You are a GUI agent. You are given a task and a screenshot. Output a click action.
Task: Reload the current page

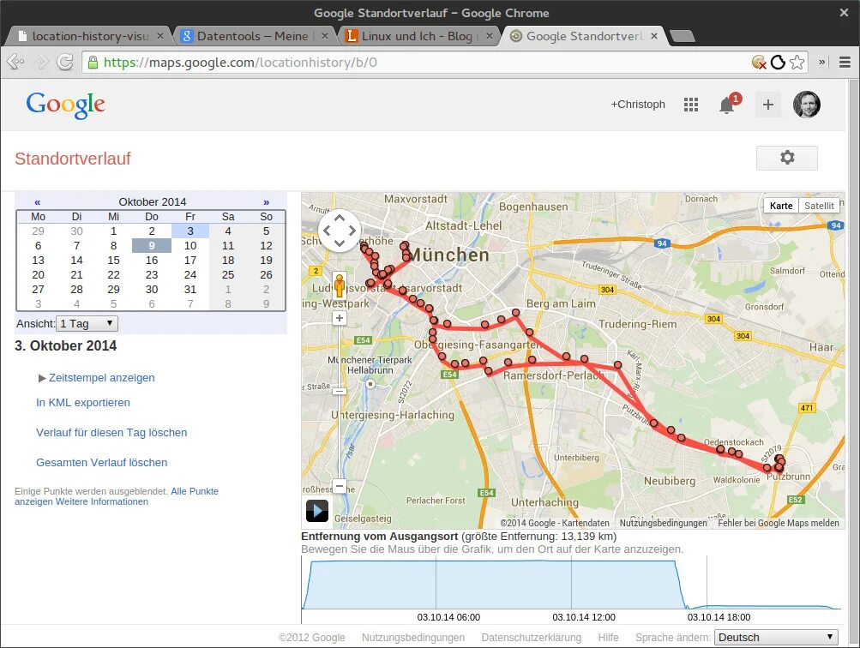tap(65, 62)
